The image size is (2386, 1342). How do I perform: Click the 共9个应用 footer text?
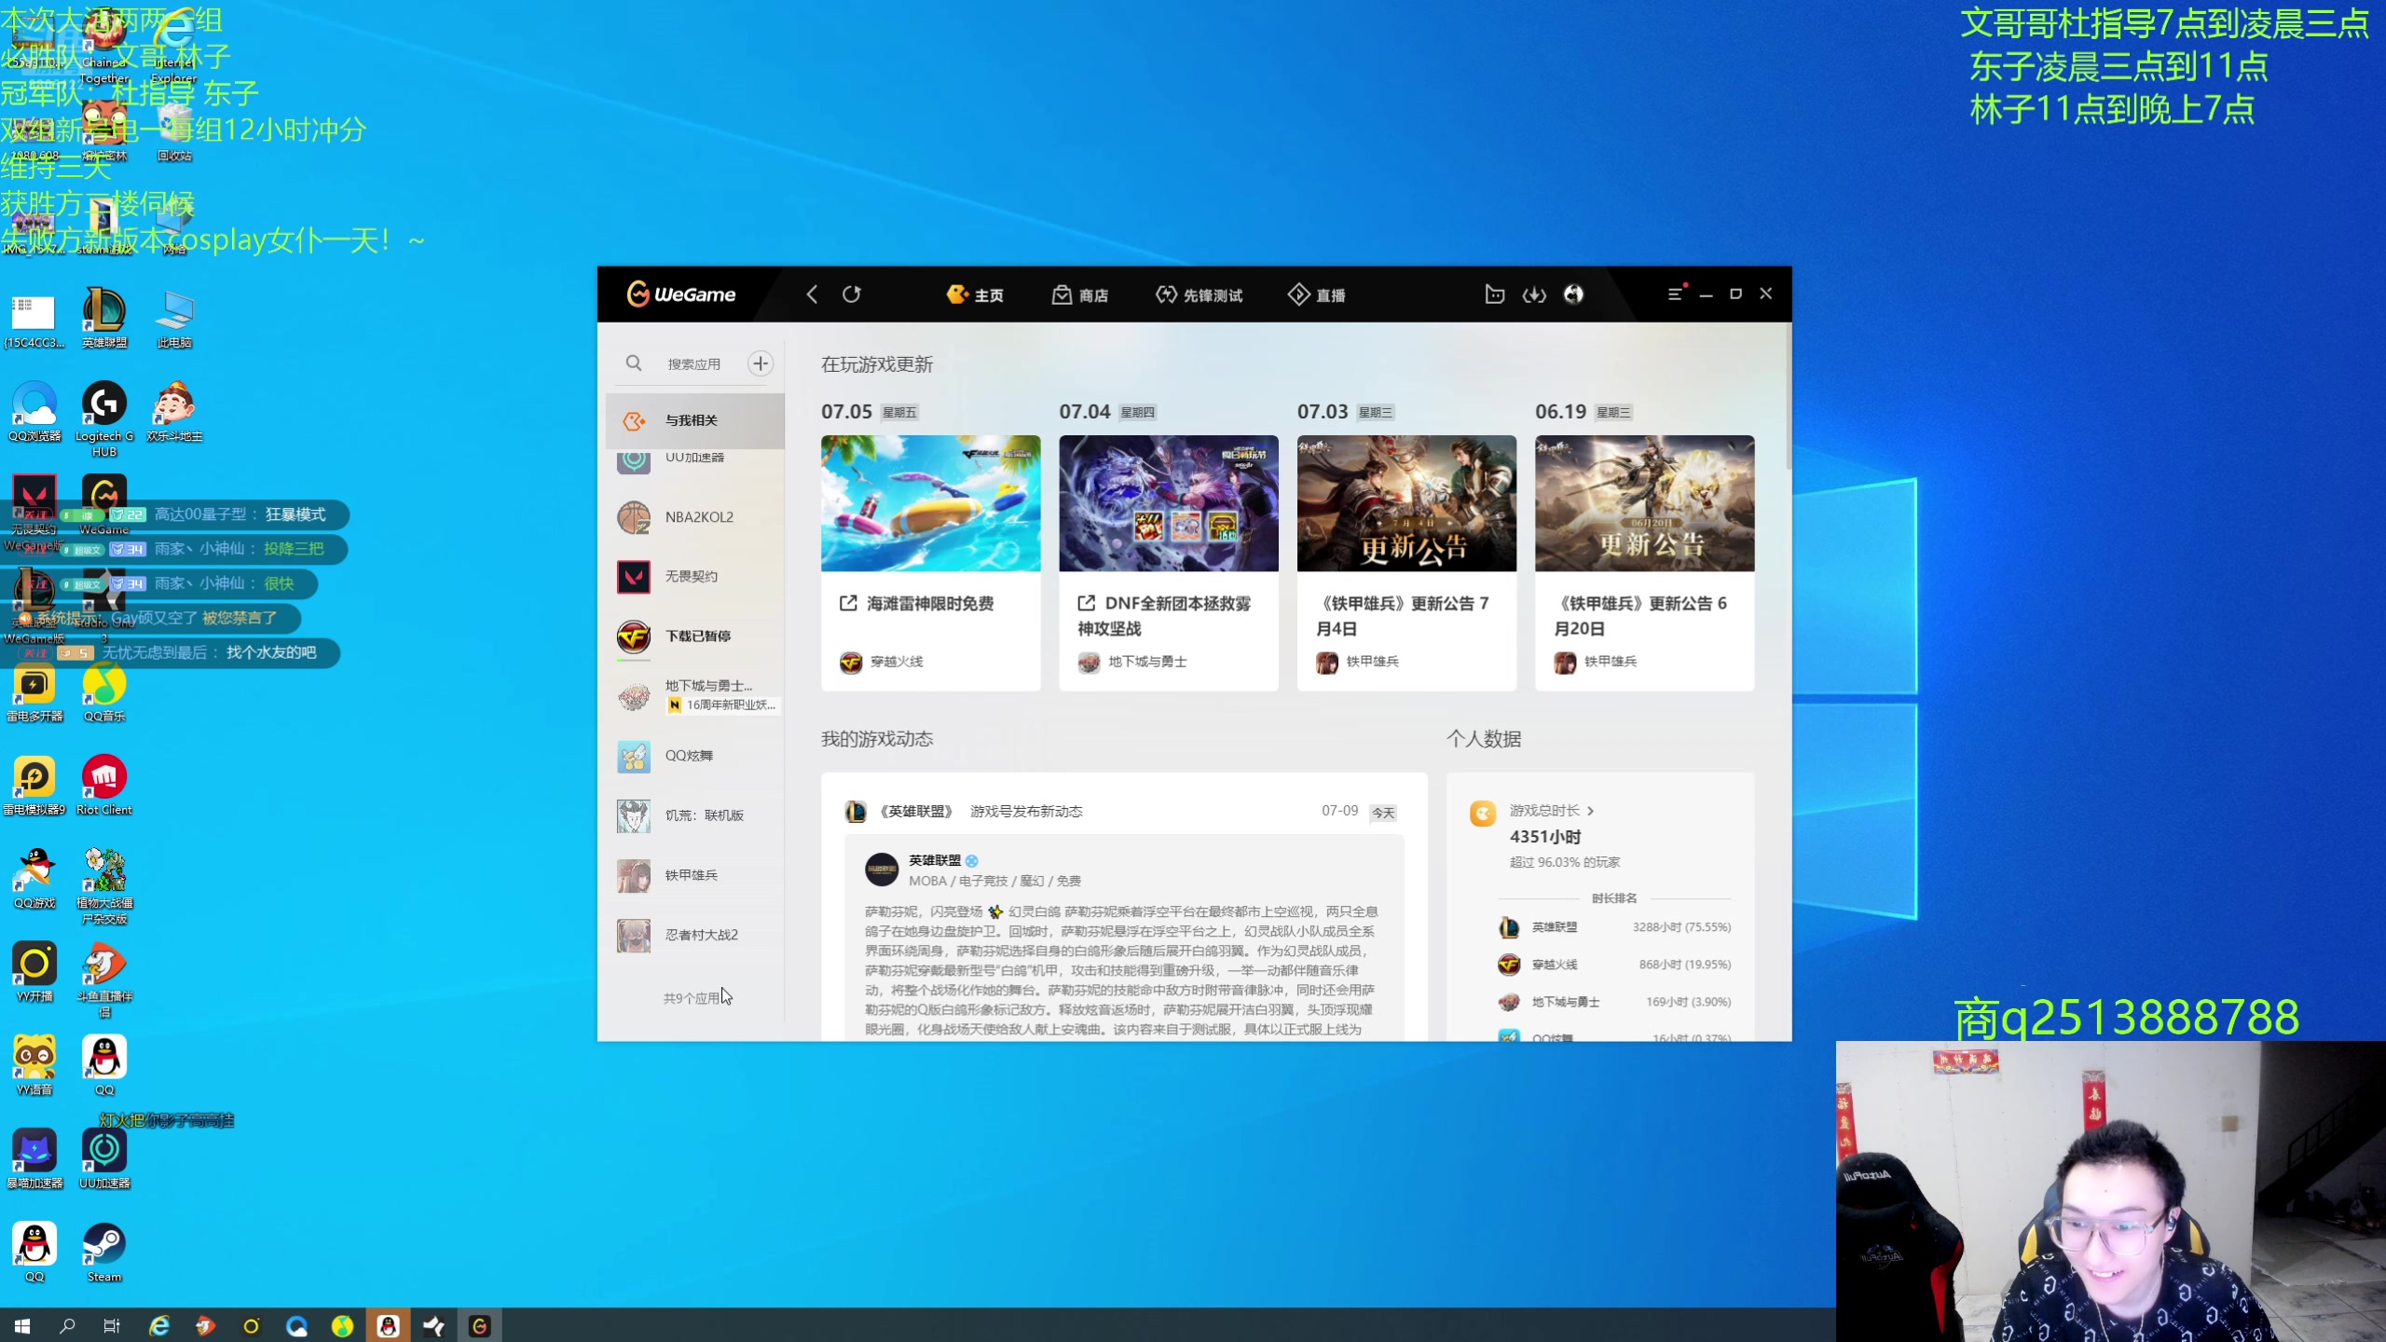pos(692,998)
